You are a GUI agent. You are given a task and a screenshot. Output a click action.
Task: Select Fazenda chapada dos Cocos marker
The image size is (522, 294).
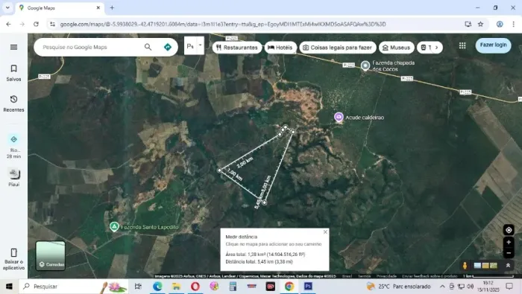point(365,65)
